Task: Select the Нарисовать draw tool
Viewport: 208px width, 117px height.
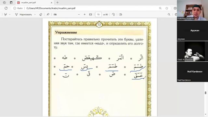Action: (x=24, y=14)
